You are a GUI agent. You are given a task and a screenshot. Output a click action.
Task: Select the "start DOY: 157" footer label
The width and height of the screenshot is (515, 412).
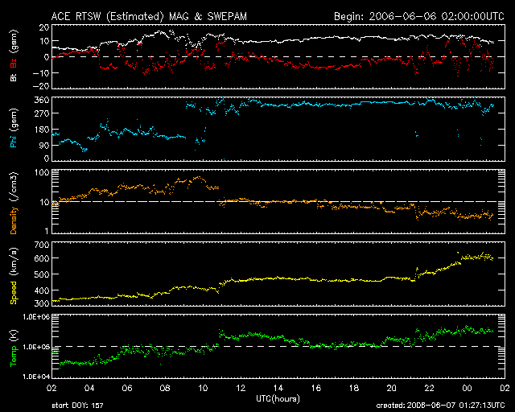click(x=77, y=406)
